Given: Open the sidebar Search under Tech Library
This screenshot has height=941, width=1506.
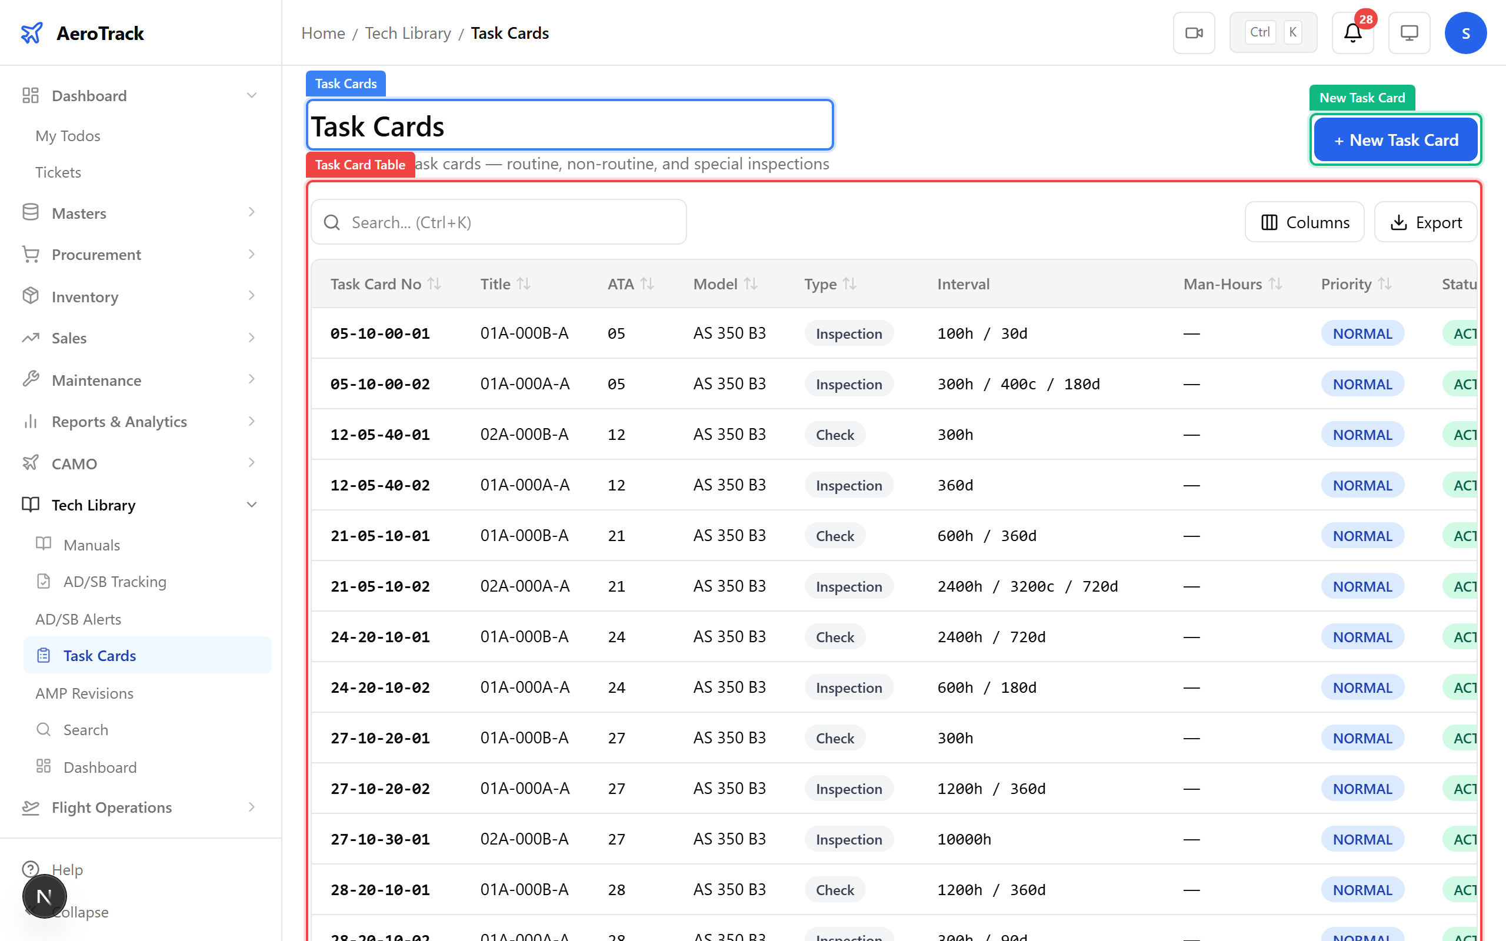Looking at the screenshot, I should (85, 729).
